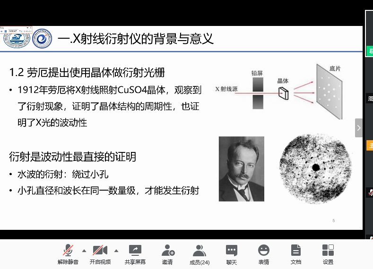Open 设置 settings
Screen dimensions: 373x269
[328, 254]
